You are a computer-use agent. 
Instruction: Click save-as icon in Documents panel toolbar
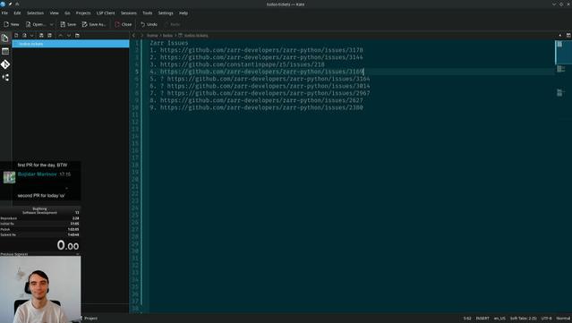pyautogui.click(x=49, y=36)
